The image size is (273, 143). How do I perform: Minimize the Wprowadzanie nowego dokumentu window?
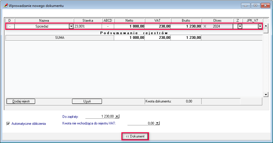click(246, 5)
